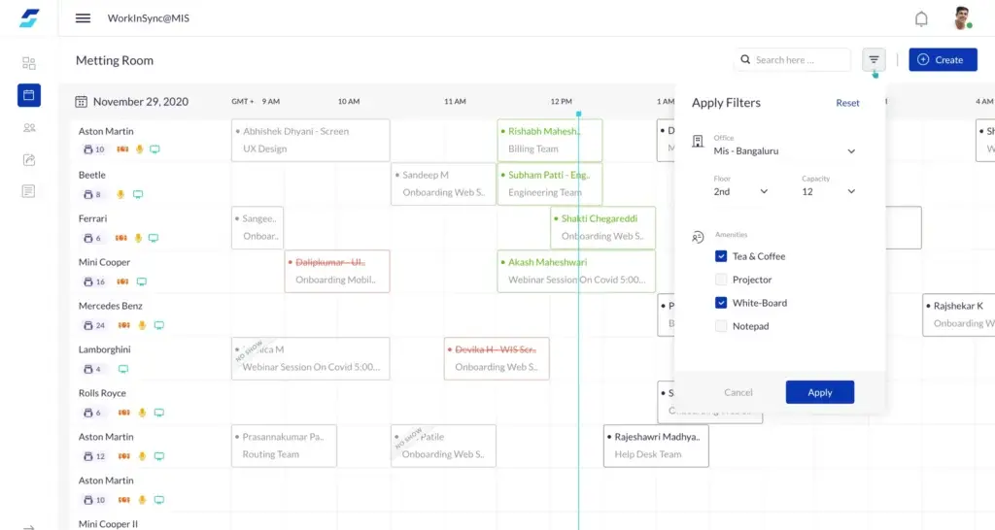Toggle the filter icon button
995x530 pixels.
pos(874,59)
